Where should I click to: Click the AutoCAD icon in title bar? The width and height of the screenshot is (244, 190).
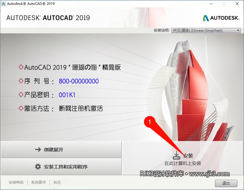click(x=3, y=4)
